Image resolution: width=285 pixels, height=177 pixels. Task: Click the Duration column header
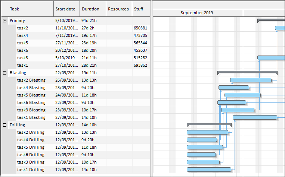click(x=93, y=9)
